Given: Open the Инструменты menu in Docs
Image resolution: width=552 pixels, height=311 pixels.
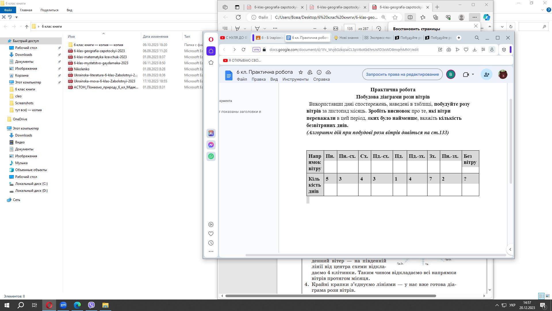Looking at the screenshot, I should [x=295, y=79].
